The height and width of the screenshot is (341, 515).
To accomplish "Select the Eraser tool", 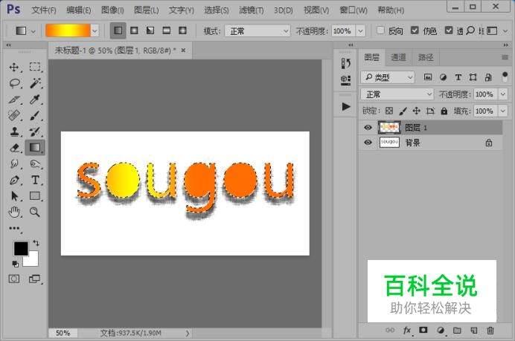I will pyautogui.click(x=14, y=148).
